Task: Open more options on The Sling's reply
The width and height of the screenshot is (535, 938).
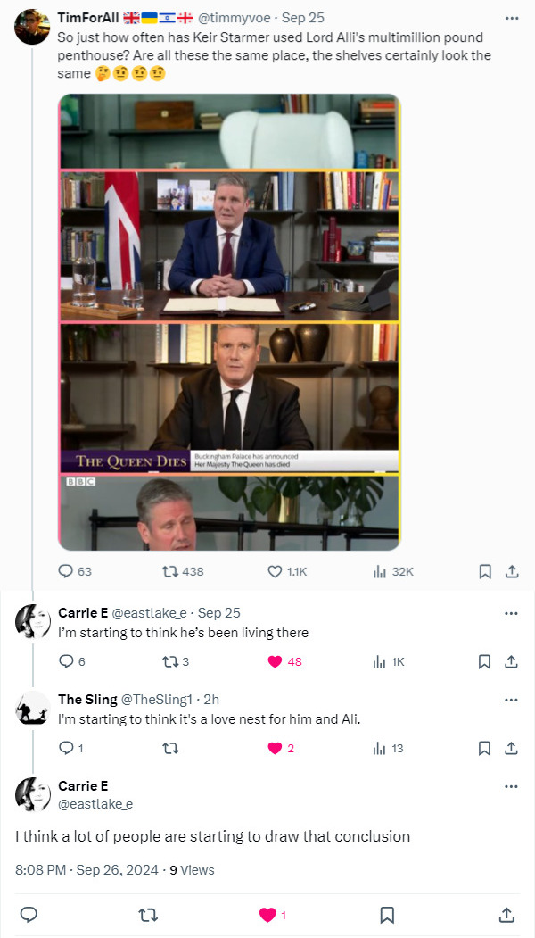Action: pyautogui.click(x=511, y=699)
